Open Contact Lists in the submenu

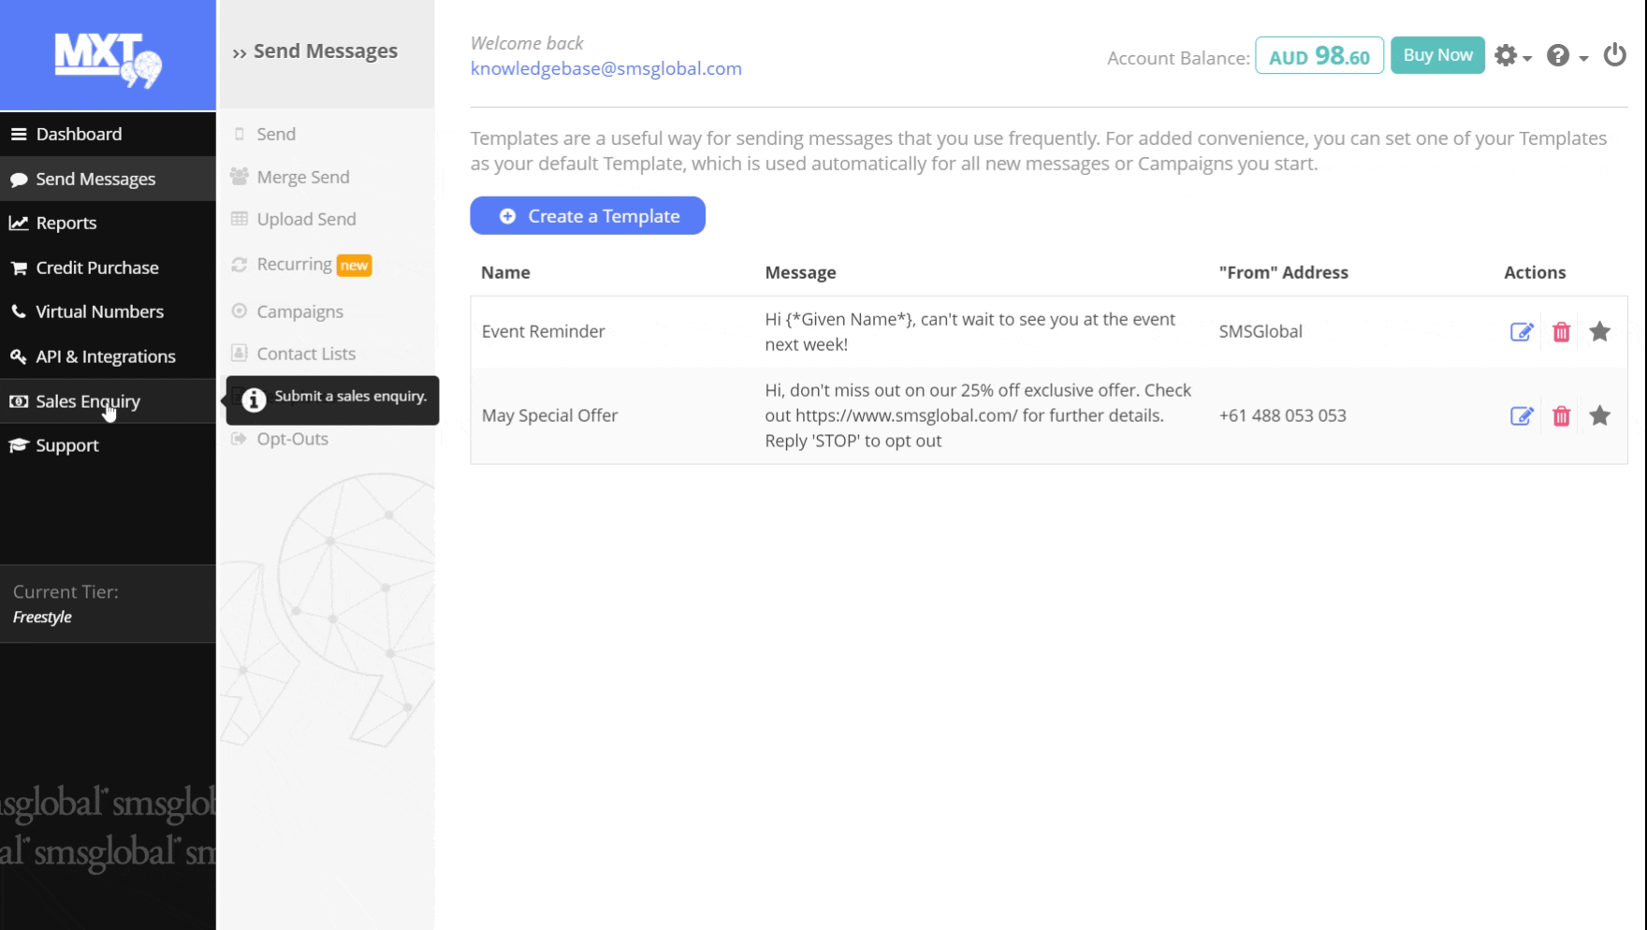tap(306, 354)
